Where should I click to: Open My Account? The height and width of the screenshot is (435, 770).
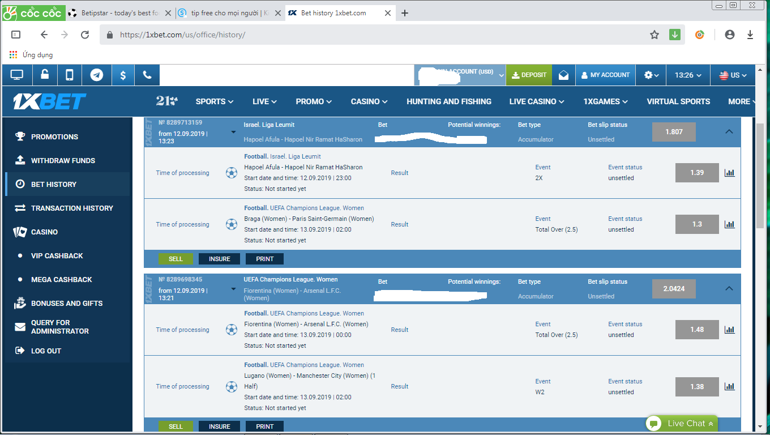[605, 75]
